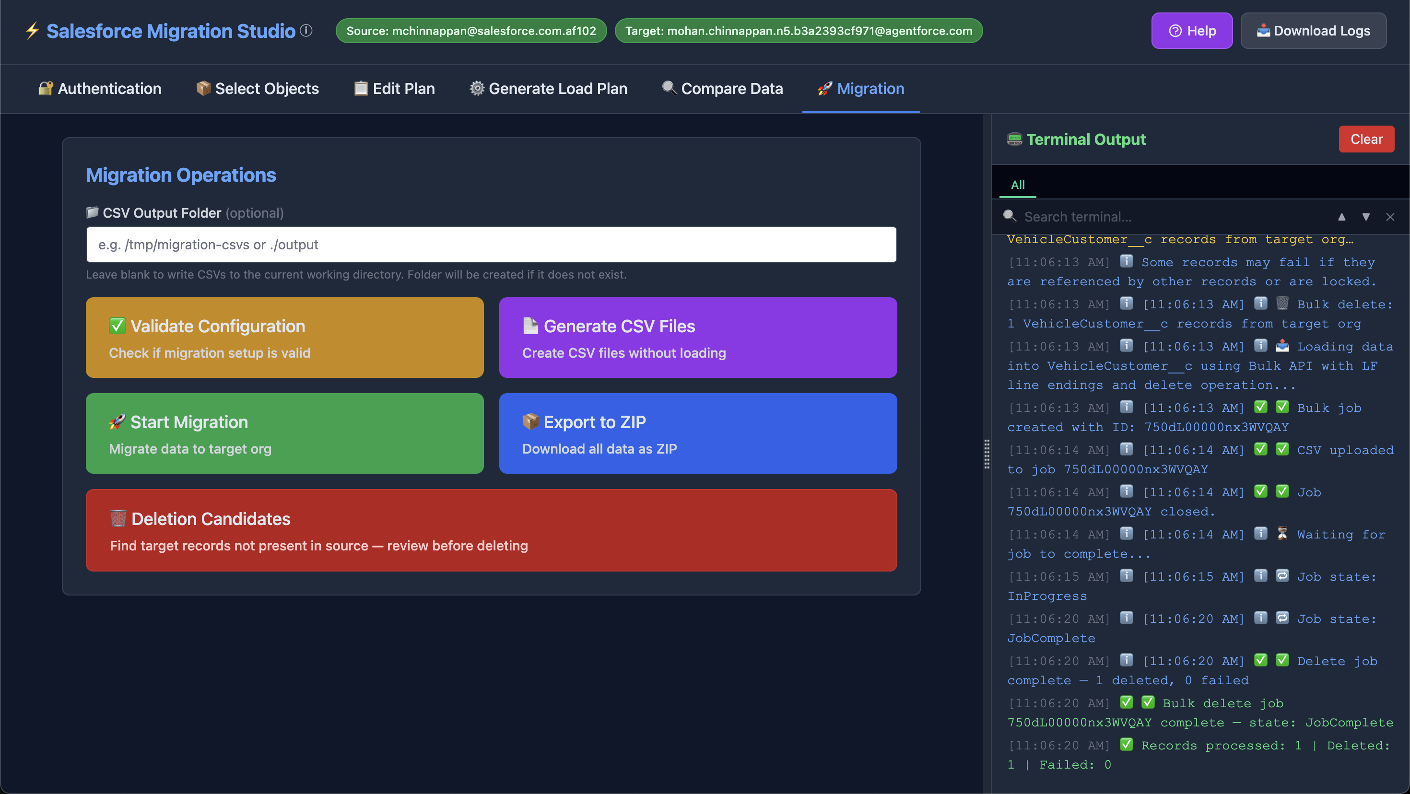
Task: Go to the Edit Plan tab
Action: (394, 89)
